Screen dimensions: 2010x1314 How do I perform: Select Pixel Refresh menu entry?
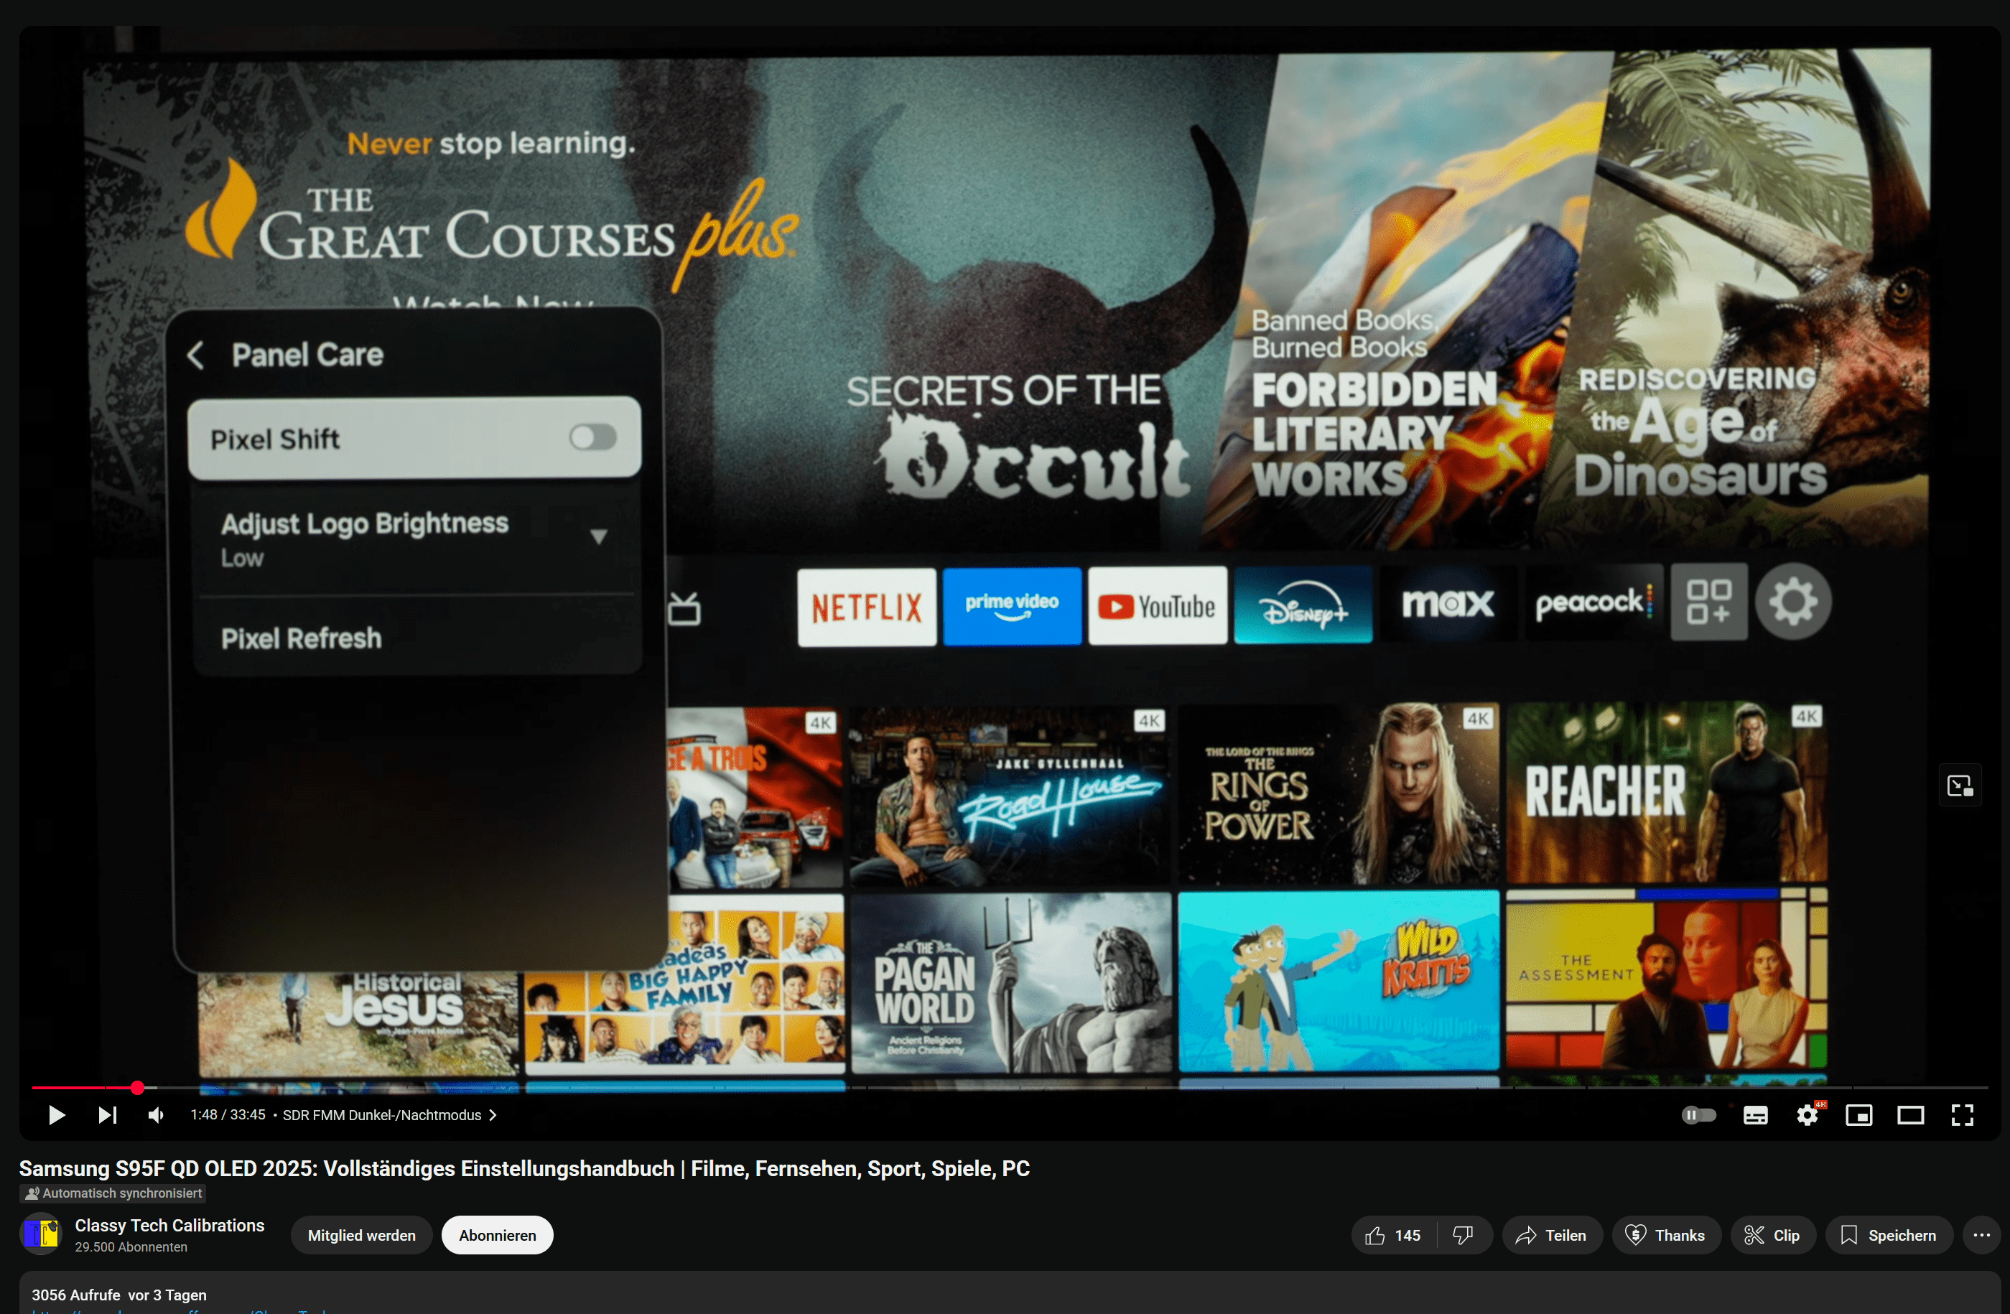point(416,638)
